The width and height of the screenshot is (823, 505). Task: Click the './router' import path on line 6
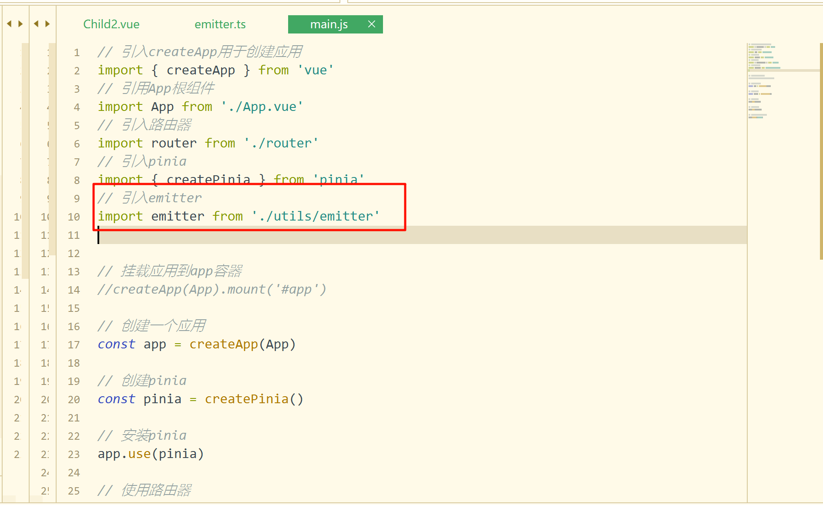click(281, 143)
